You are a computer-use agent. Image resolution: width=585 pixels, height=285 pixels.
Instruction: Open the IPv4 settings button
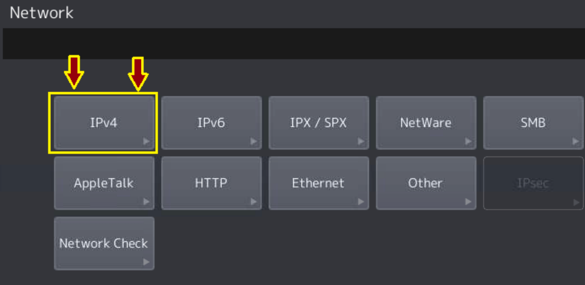coord(104,123)
